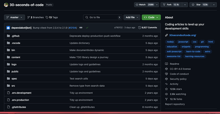This screenshot has height=114, width=220.
Task: Select the learning-resources topic tag
Action: (195, 56)
